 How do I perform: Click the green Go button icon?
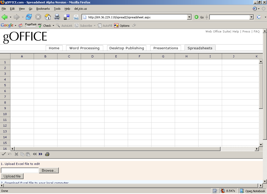tap(196, 17)
